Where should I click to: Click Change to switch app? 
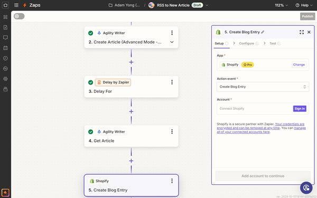[299, 64]
